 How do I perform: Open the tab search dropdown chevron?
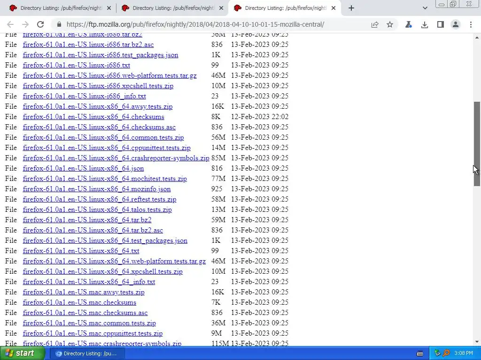pos(425,8)
